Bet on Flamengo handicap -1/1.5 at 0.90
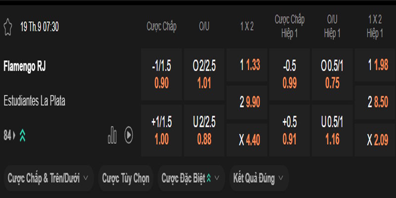 coord(161,74)
